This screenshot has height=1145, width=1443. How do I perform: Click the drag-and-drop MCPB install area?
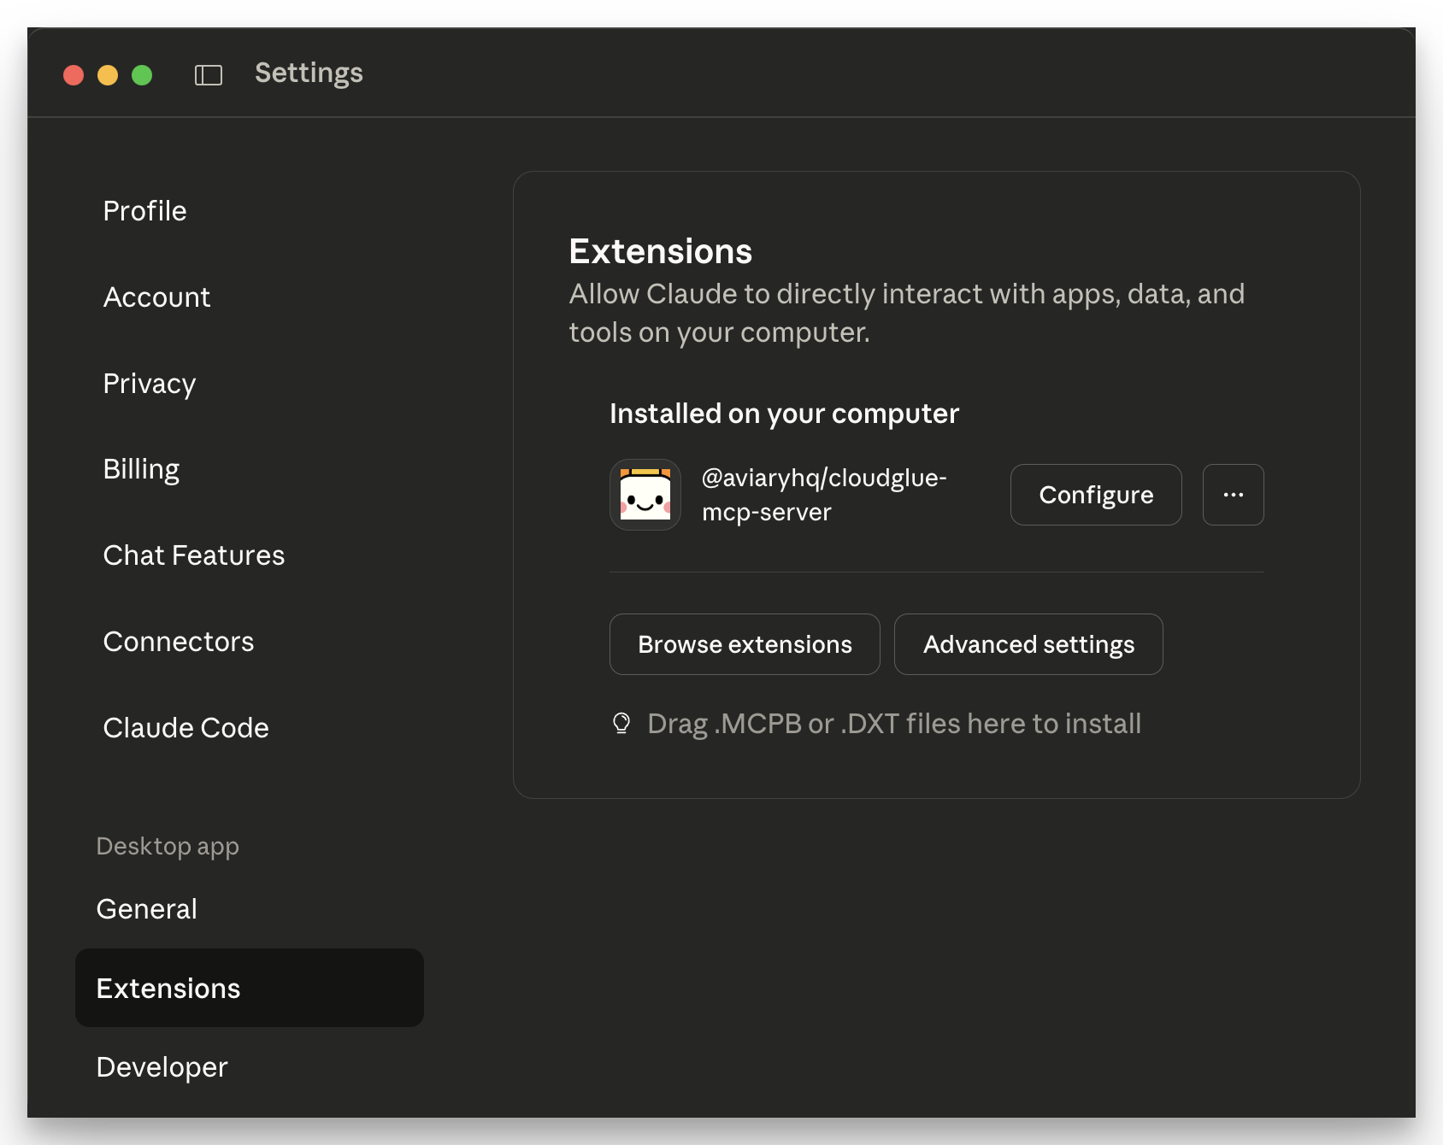tap(893, 723)
